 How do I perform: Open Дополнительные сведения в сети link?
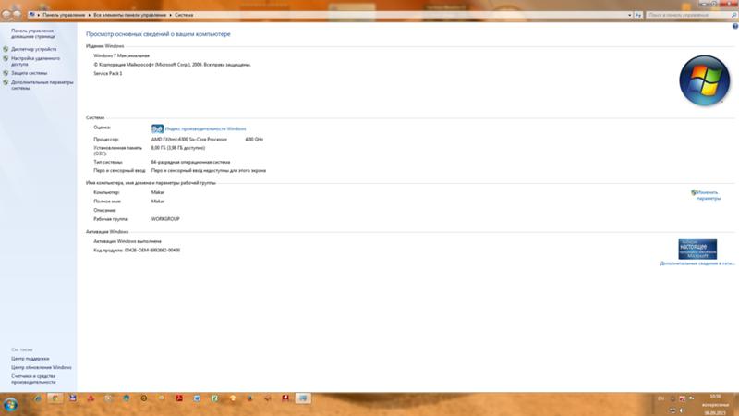pyautogui.click(x=697, y=263)
